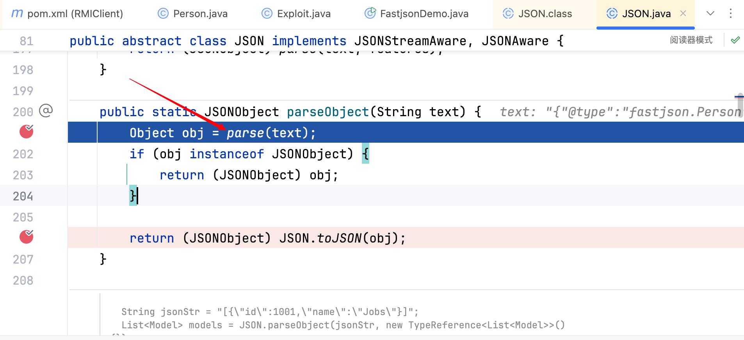Click the @ gutter icon at line 200
This screenshot has height=340, width=744.
click(46, 111)
